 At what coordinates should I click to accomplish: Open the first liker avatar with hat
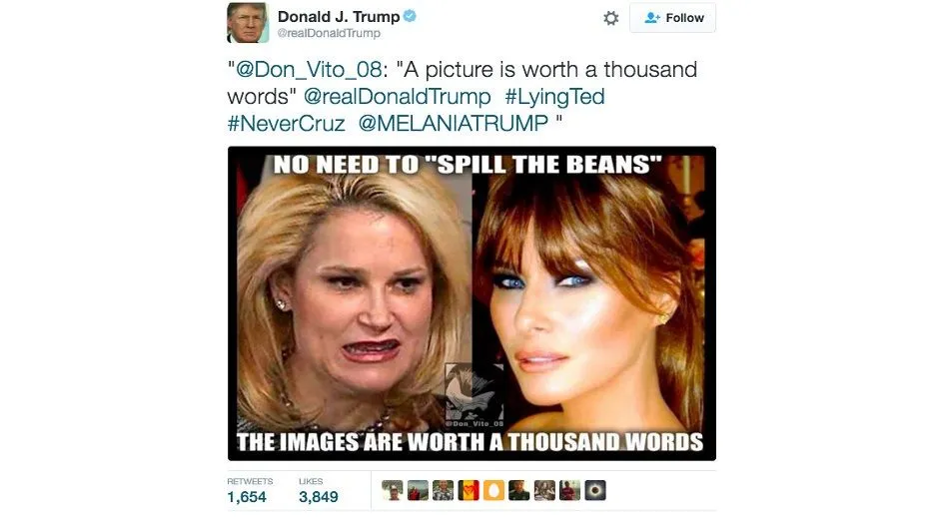393,490
